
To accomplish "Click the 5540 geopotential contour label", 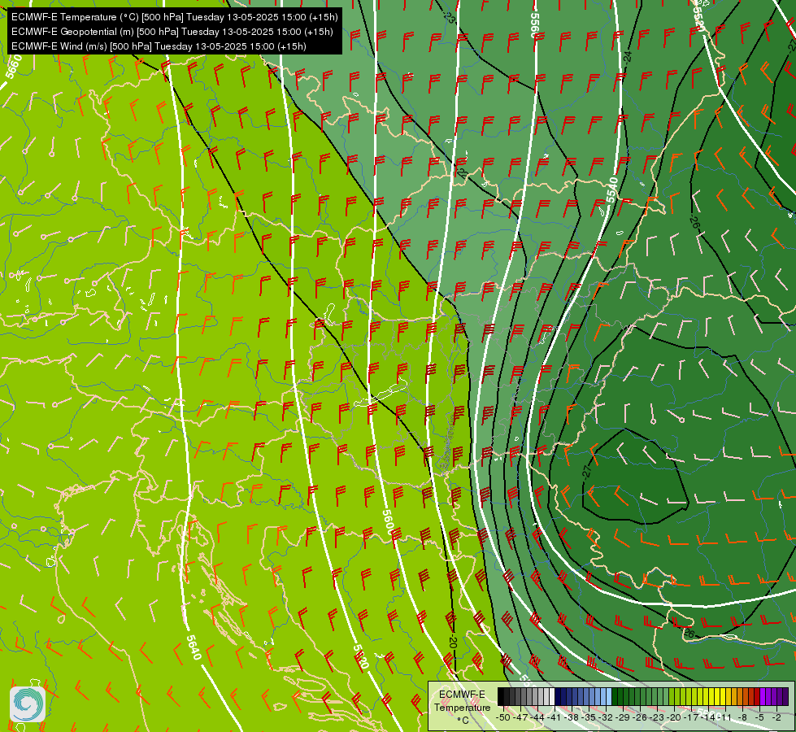I will click(613, 189).
